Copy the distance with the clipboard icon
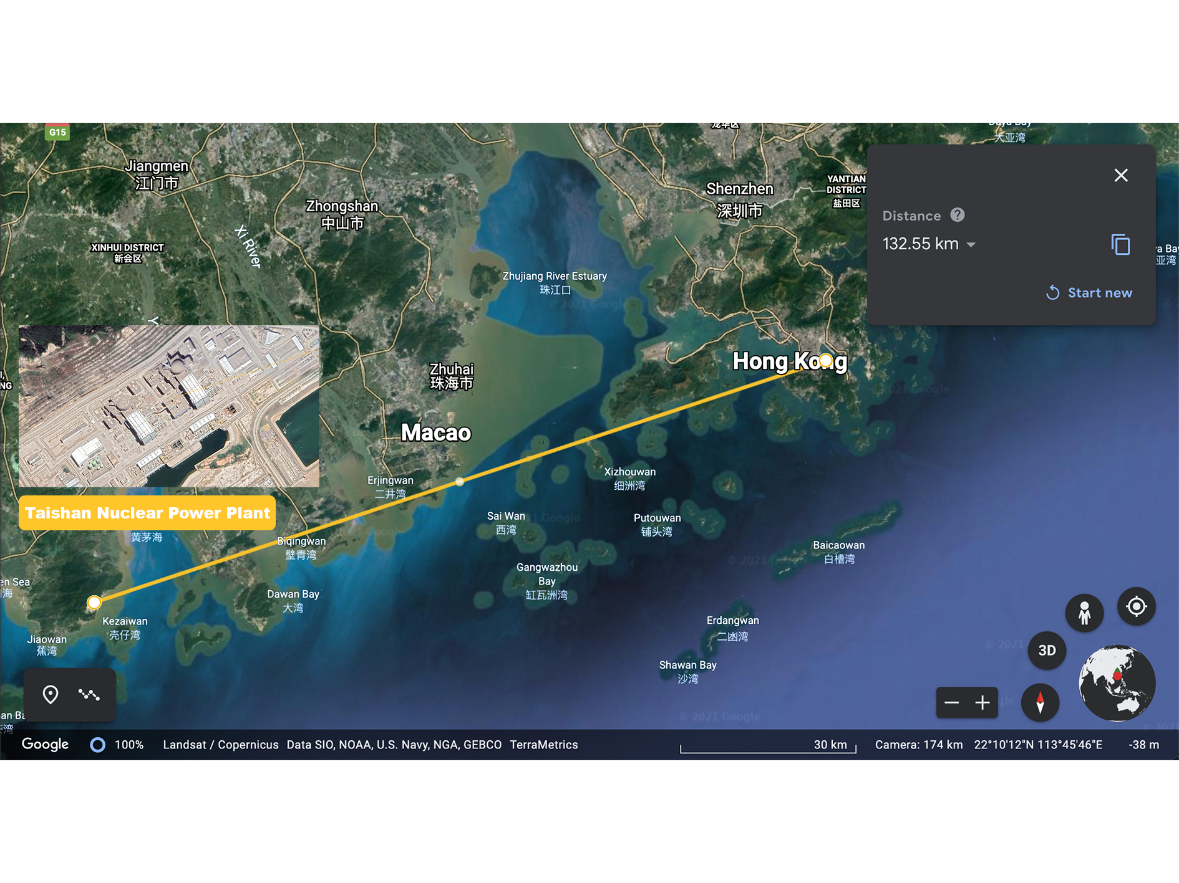 (1120, 244)
